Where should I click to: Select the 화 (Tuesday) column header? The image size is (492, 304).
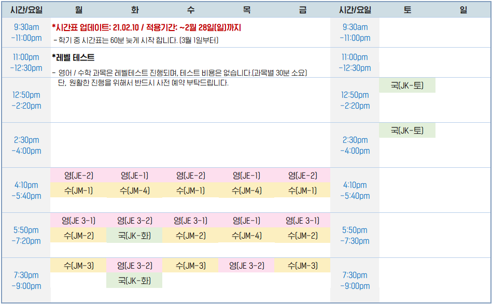tap(135, 10)
